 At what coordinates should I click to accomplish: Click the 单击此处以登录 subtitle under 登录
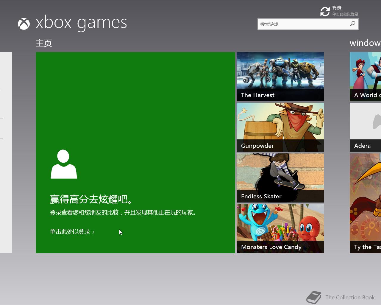[x=345, y=14]
